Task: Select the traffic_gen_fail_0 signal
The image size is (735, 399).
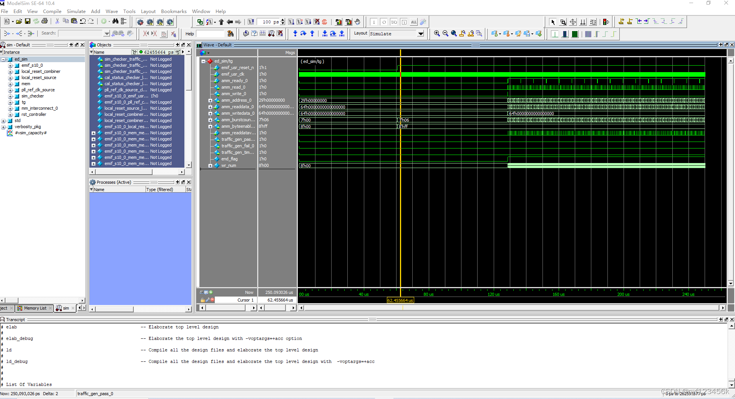Action: pyautogui.click(x=238, y=146)
